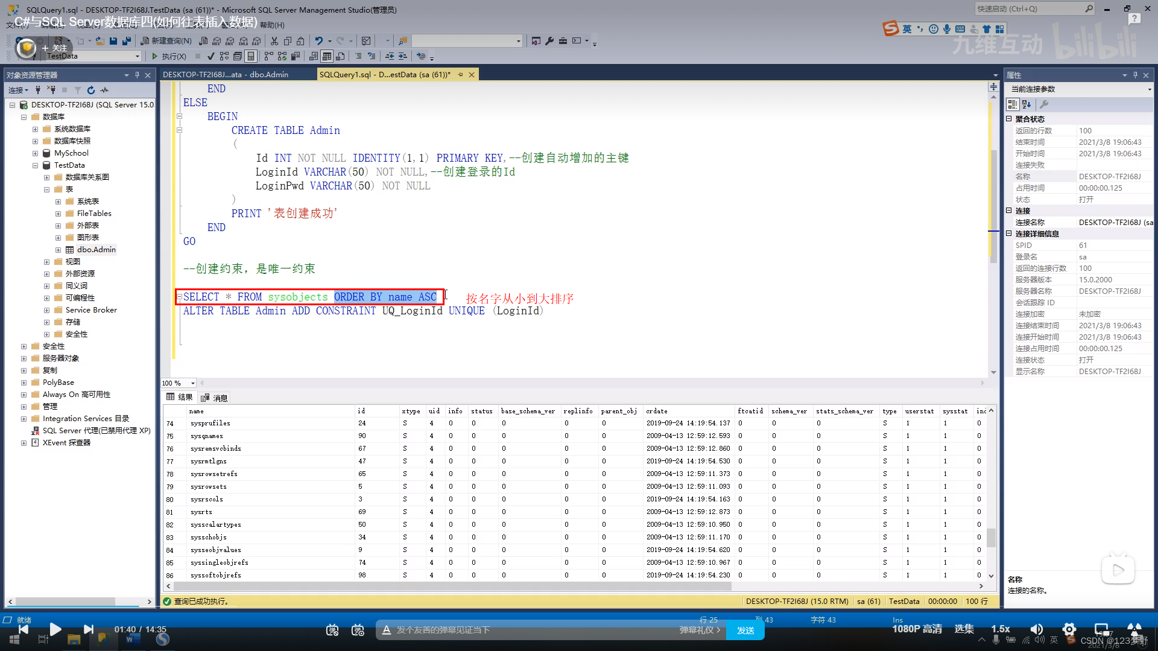
Task: Click the Comment Out Selected Lines icon
Action: click(358, 56)
